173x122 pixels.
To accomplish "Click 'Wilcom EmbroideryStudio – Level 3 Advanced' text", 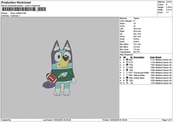I will (21, 6).
